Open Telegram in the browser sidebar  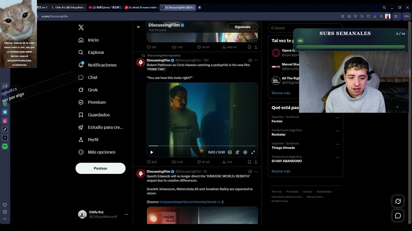pyautogui.click(x=5, y=112)
